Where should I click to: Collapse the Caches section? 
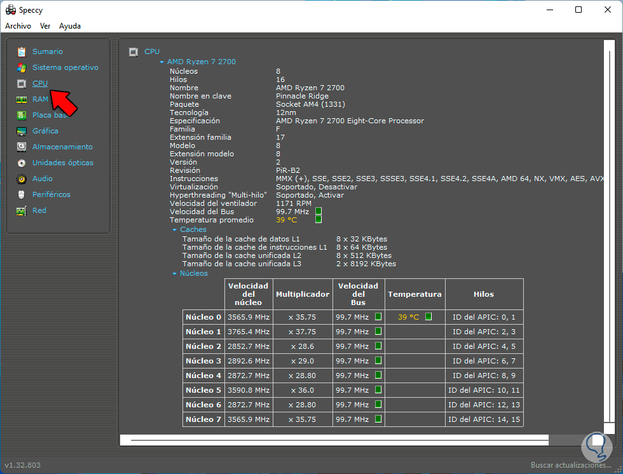[175, 230]
